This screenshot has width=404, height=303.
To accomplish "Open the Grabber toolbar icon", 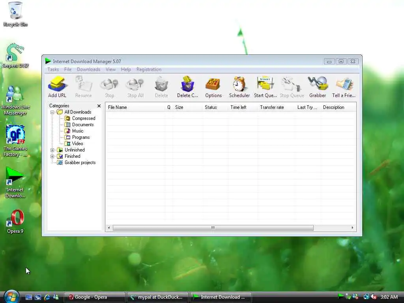I will (318, 86).
